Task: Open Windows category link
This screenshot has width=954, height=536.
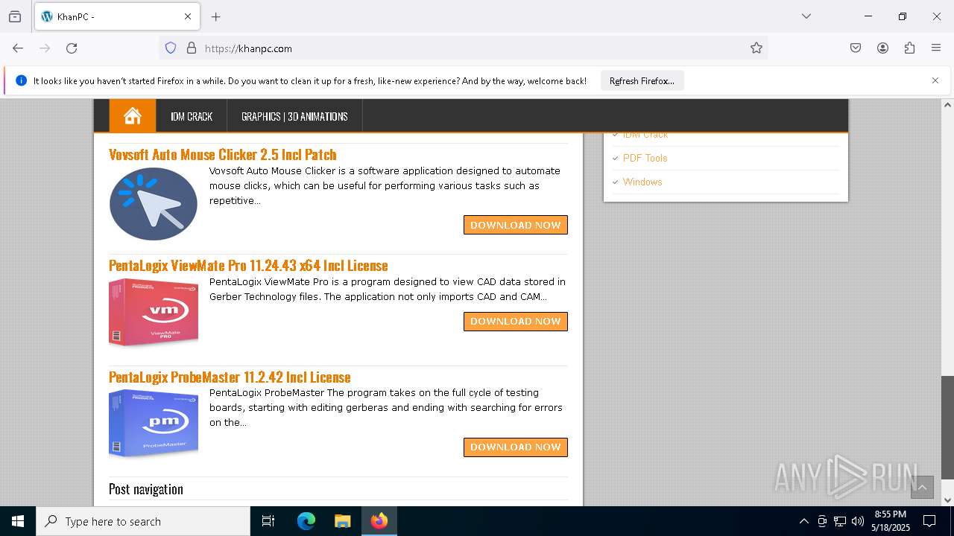Action: point(642,182)
